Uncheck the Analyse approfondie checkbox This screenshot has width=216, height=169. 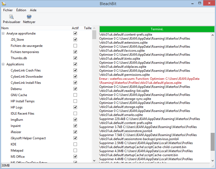pyautogui.click(x=75, y=33)
